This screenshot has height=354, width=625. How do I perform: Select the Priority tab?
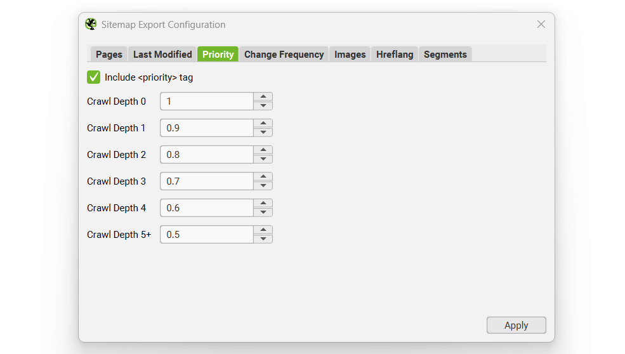(x=218, y=54)
